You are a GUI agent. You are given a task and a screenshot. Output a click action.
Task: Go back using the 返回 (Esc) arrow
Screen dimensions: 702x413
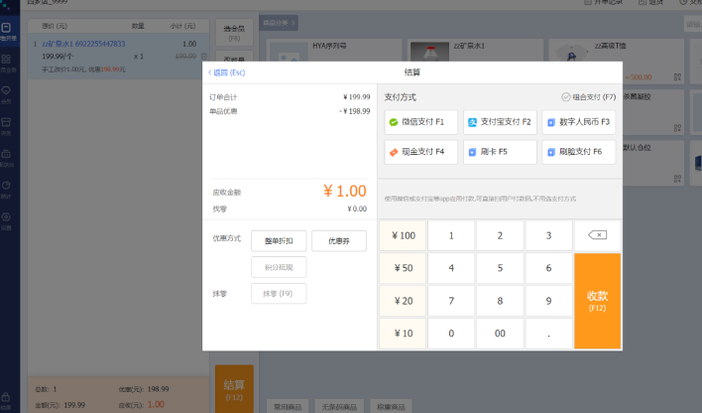pos(227,72)
